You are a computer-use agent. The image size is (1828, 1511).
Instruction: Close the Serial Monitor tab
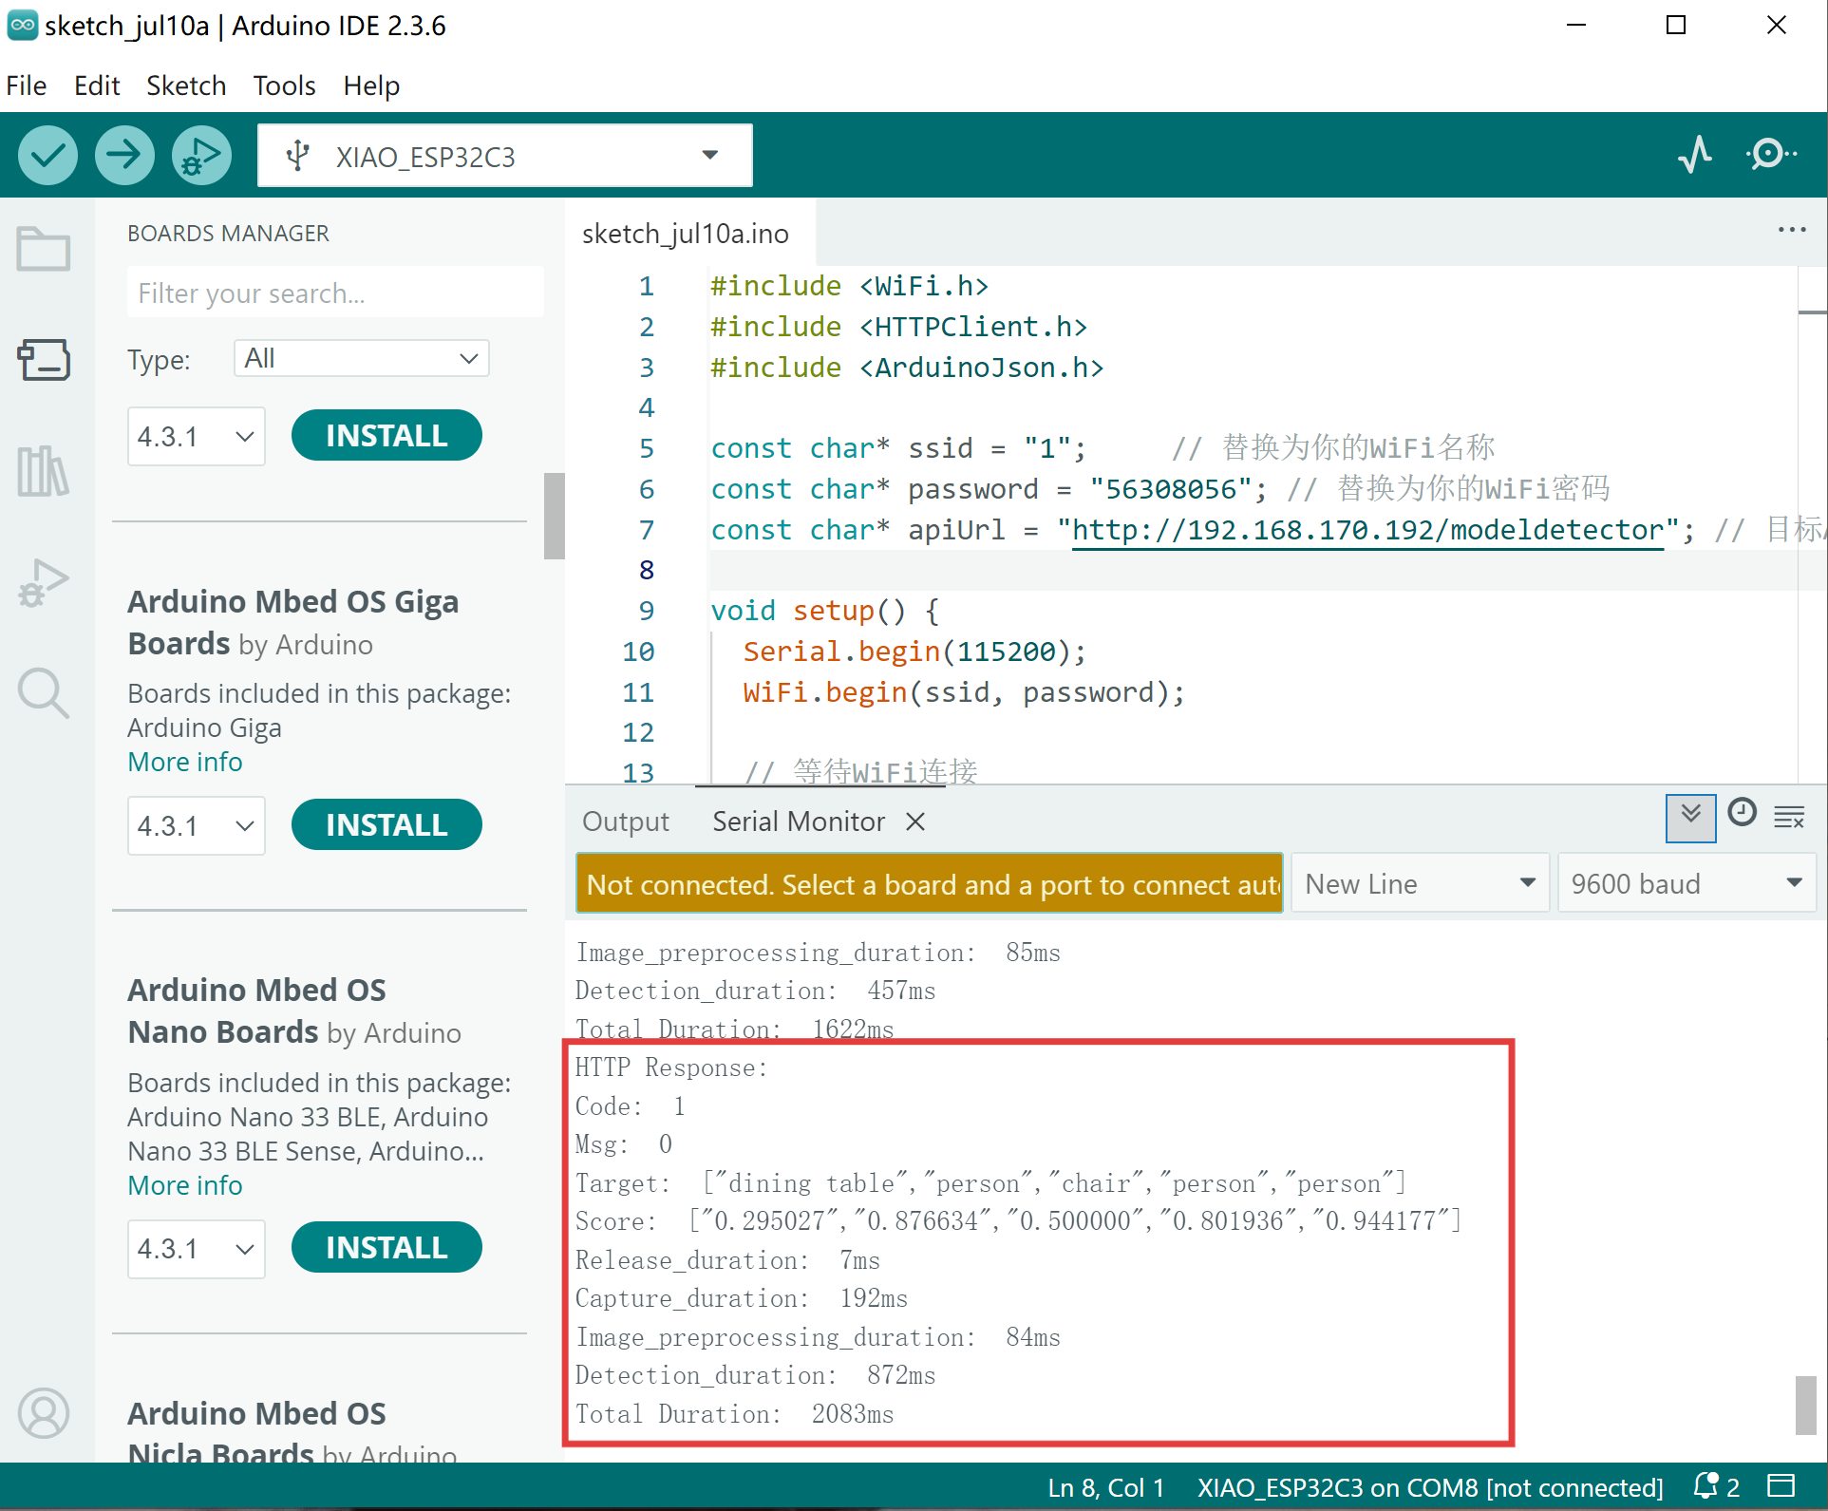click(915, 822)
